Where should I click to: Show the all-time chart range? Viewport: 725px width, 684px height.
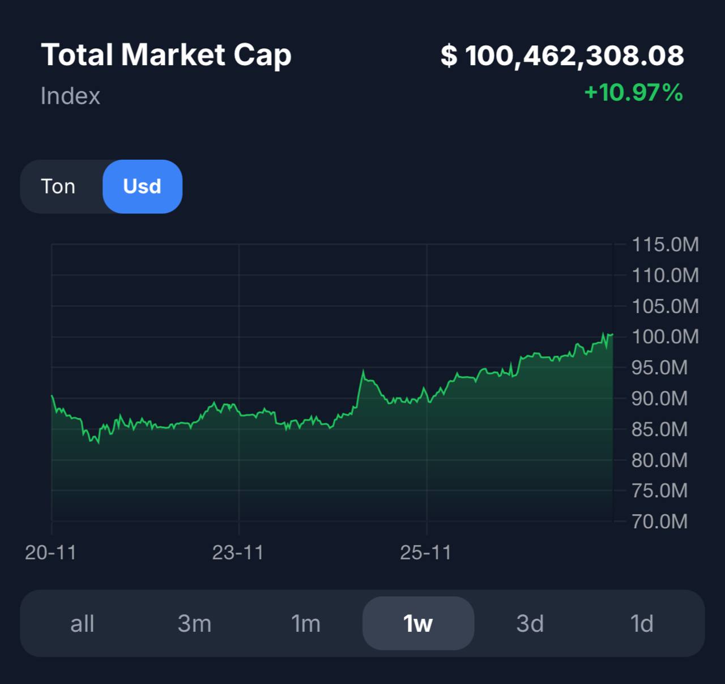click(x=82, y=623)
